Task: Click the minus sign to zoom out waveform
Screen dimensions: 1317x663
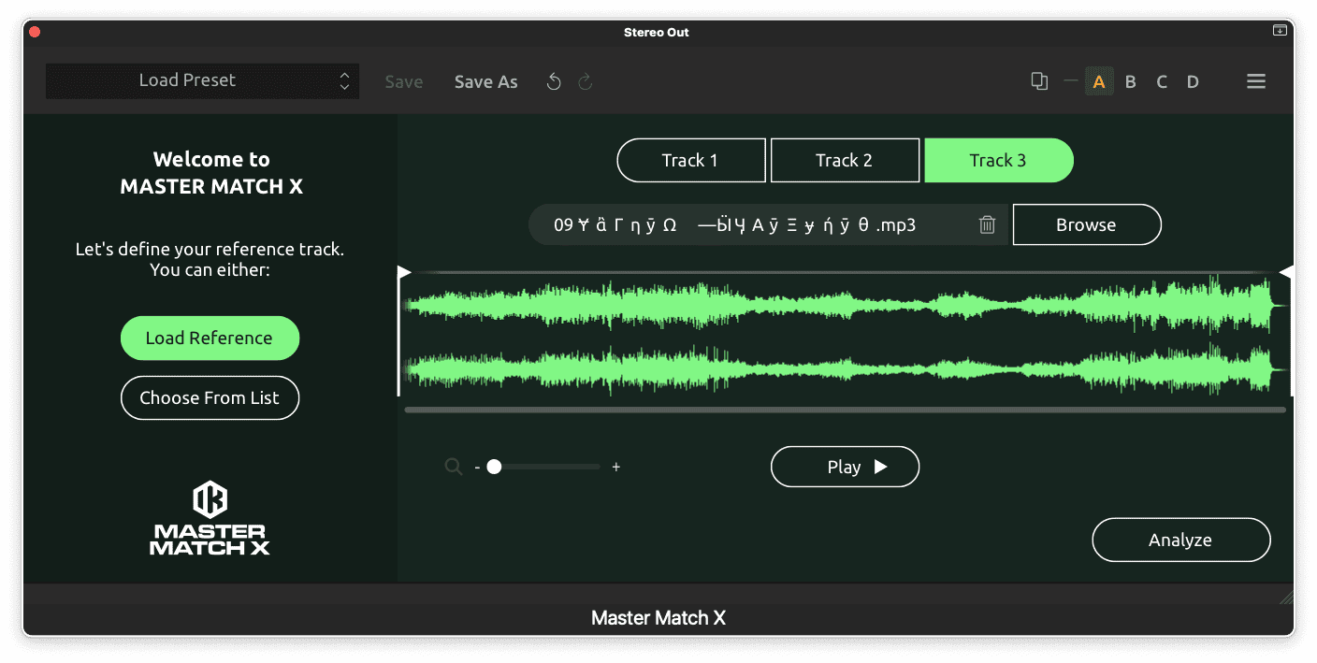Action: tap(476, 466)
